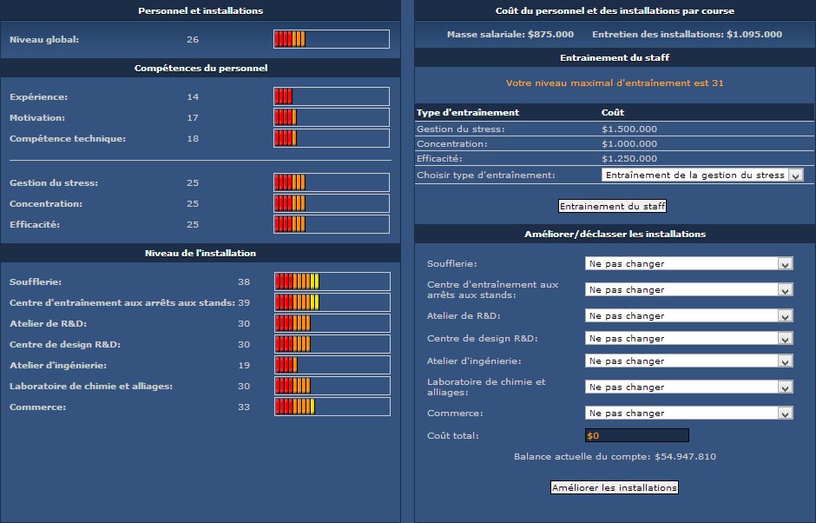Click the Améliorer les installations button
This screenshot has width=816, height=523.
pos(614,487)
